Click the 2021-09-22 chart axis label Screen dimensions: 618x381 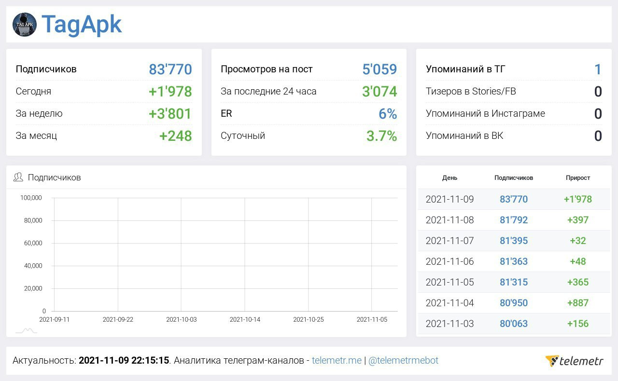click(x=118, y=319)
